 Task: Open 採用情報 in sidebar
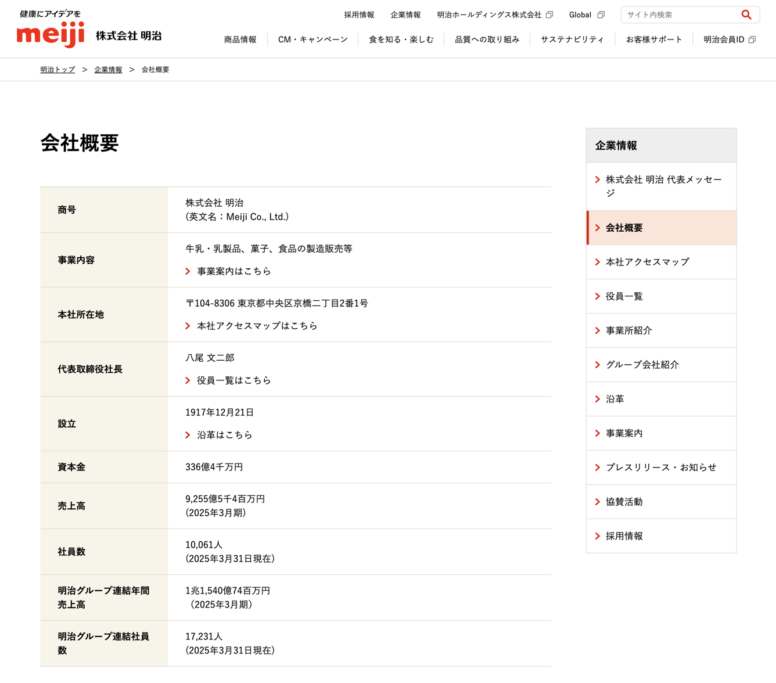pos(662,537)
